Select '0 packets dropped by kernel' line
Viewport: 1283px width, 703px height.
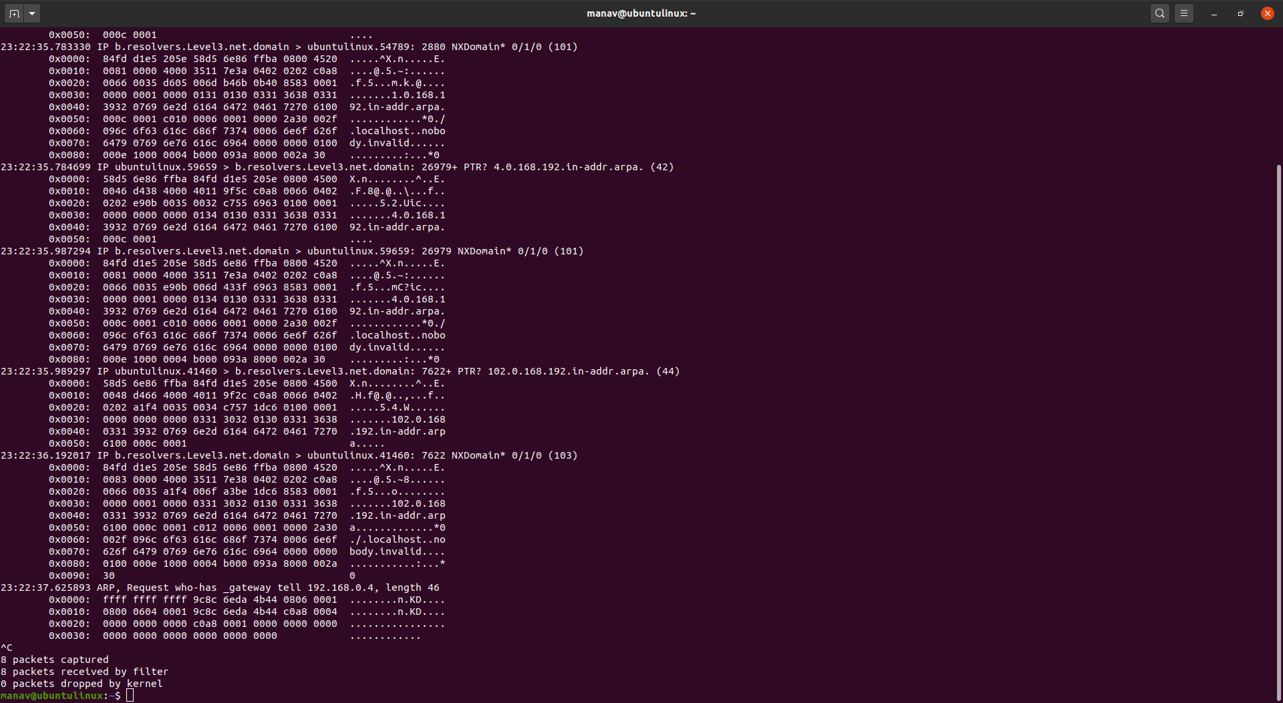[x=82, y=684]
